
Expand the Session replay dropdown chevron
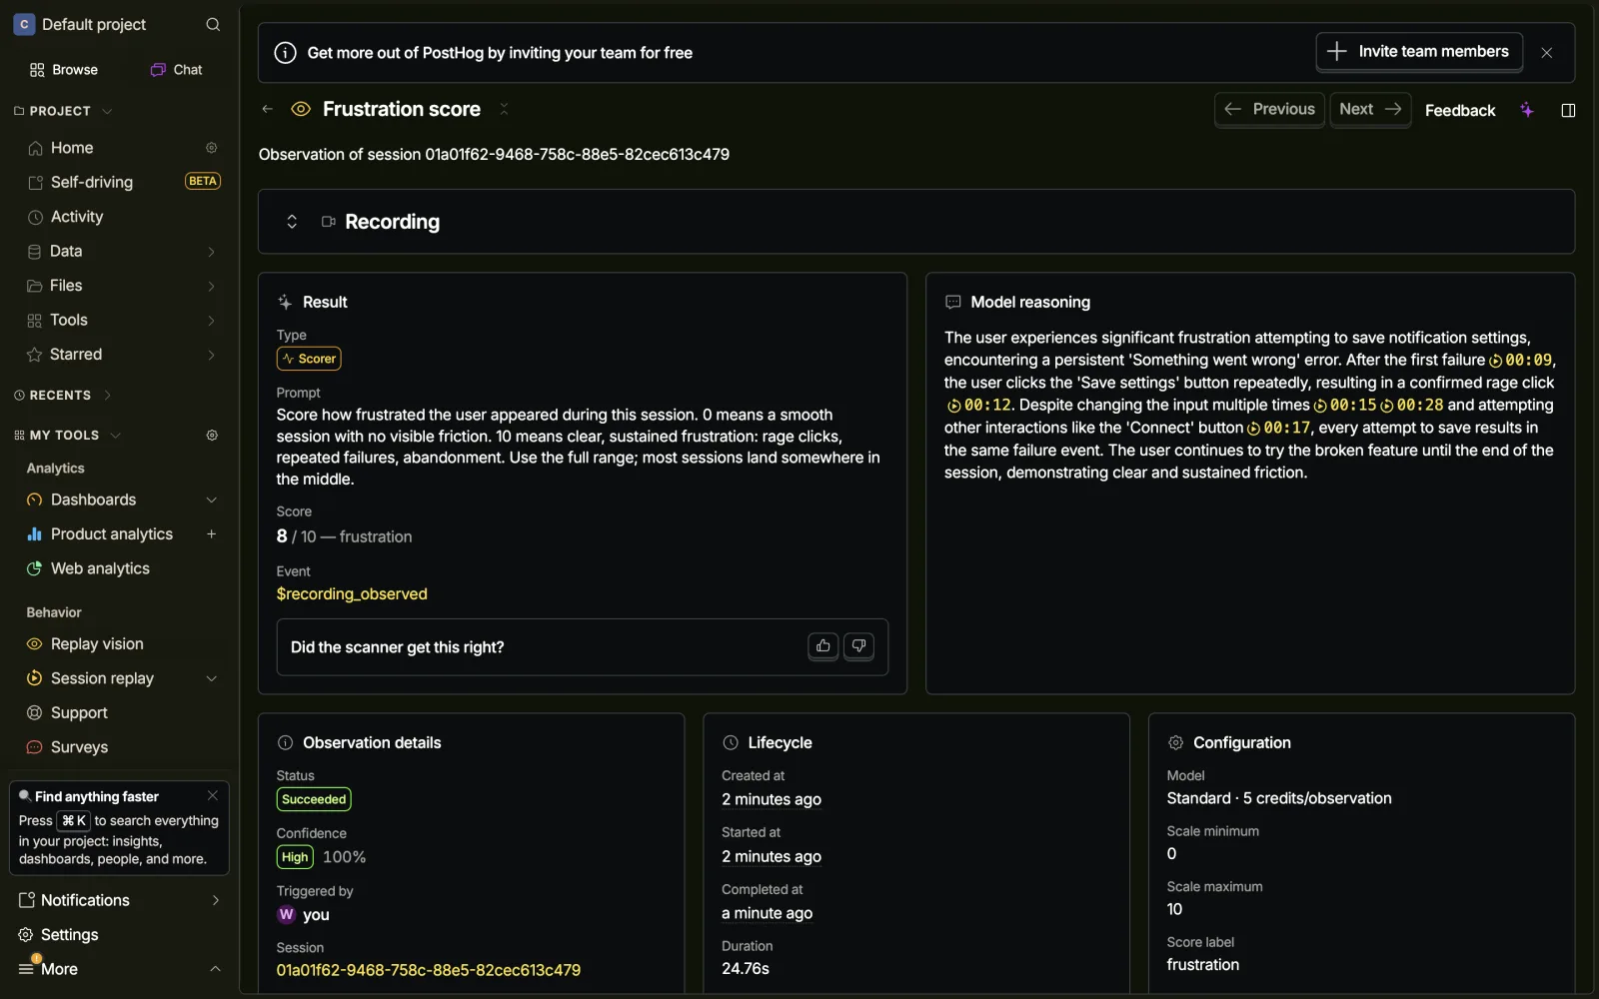[x=211, y=678]
